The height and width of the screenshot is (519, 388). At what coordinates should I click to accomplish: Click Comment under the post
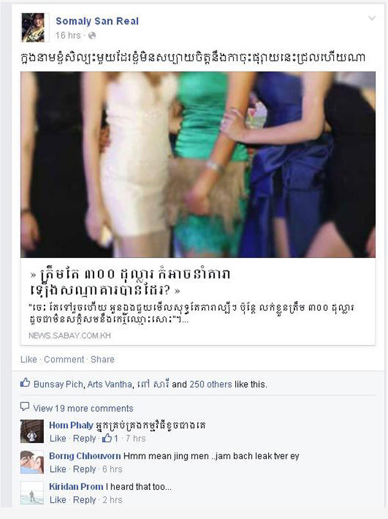[x=64, y=360]
